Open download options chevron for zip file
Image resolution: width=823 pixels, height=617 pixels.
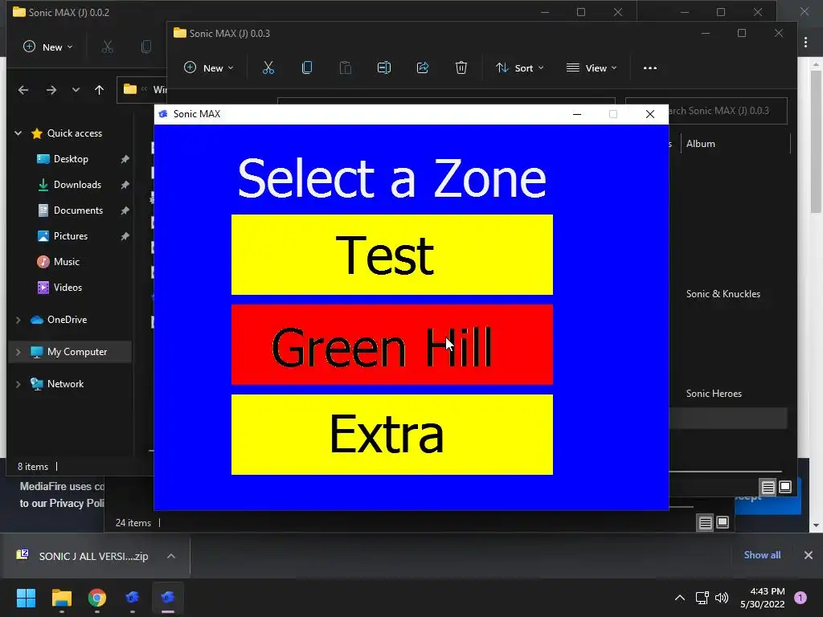[x=171, y=556]
